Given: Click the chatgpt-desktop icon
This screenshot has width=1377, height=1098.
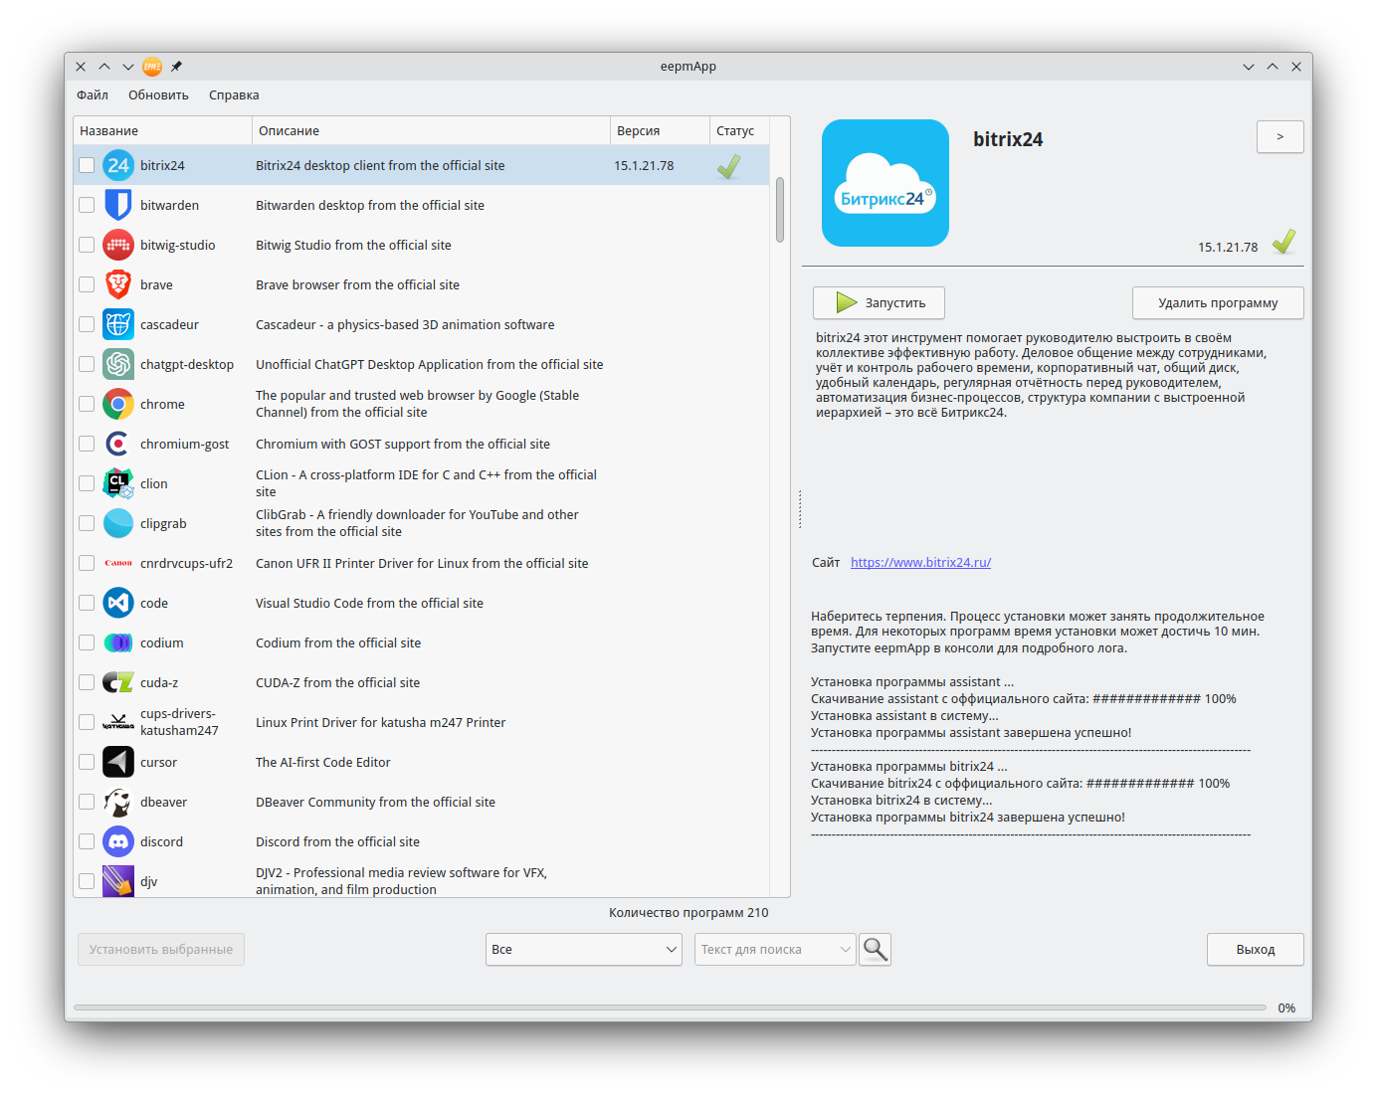Looking at the screenshot, I should pos(118,364).
